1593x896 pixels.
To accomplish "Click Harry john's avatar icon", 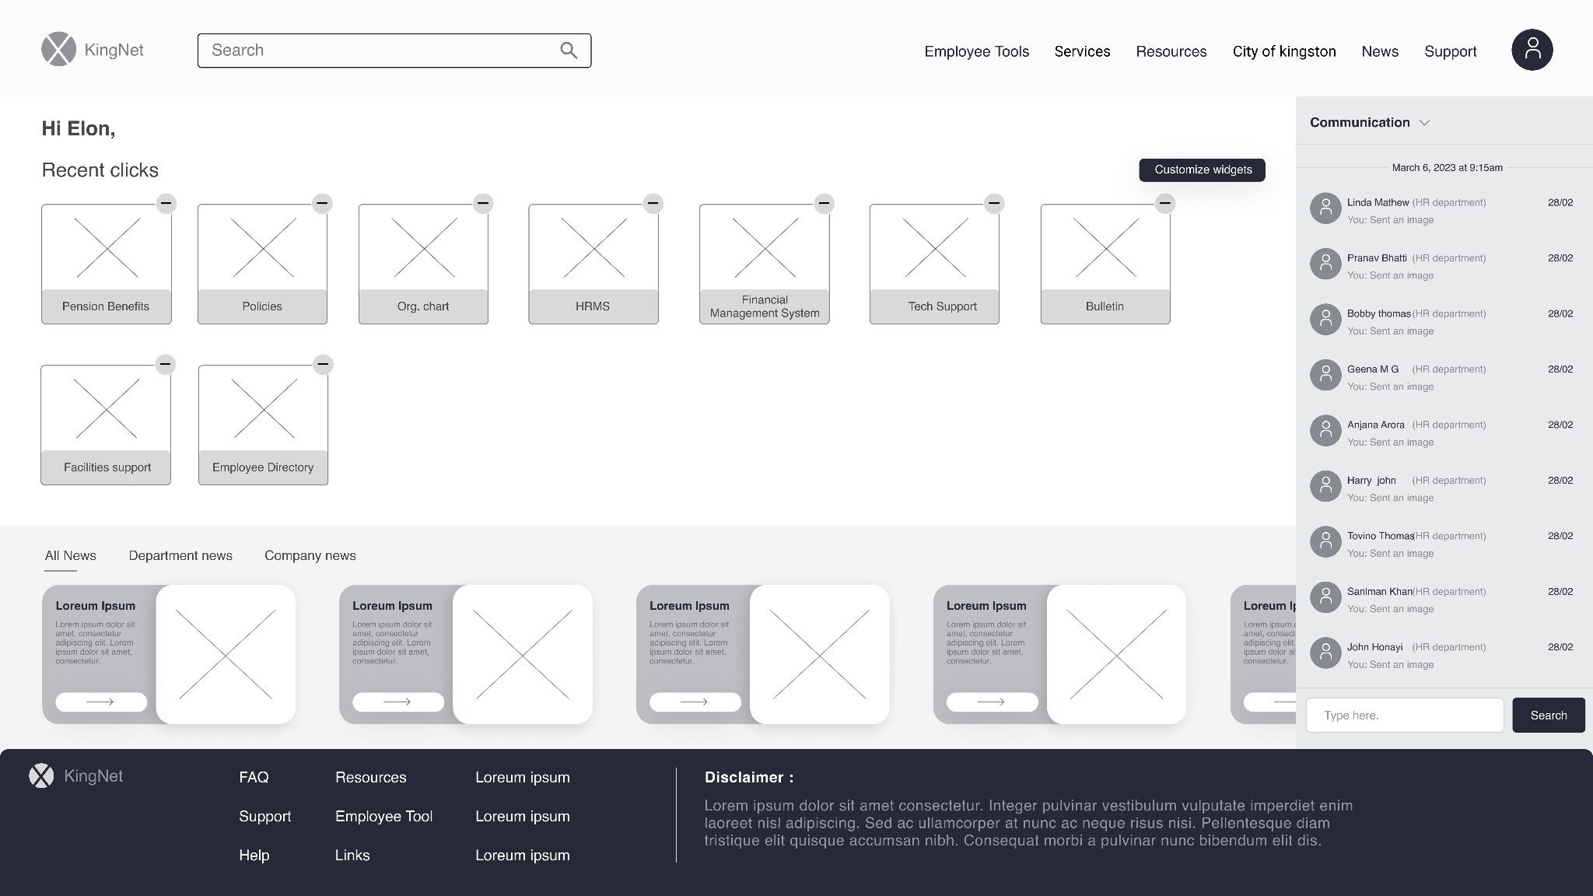I will point(1325,486).
